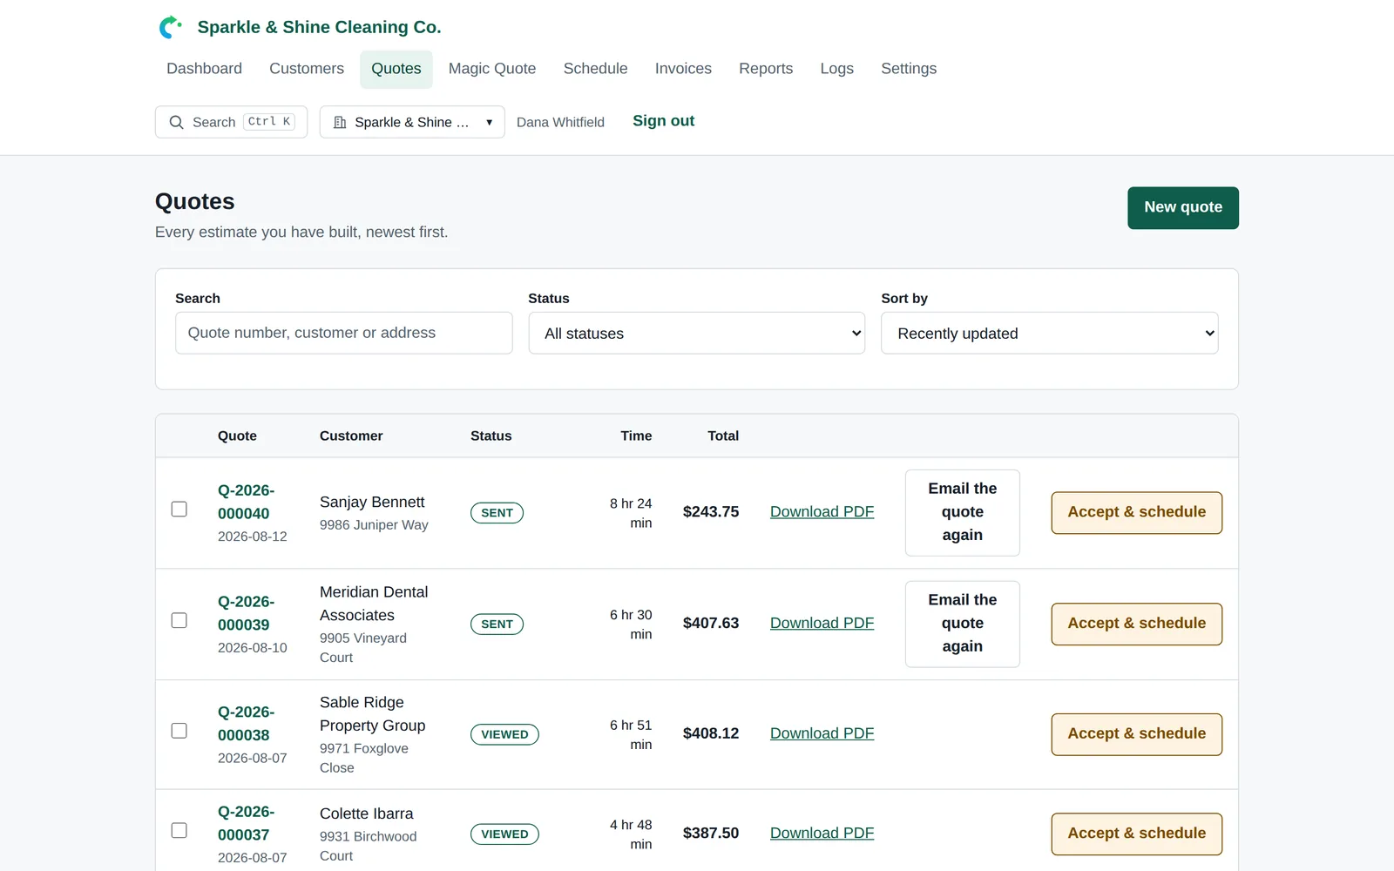Open quote Q-2026-000038
1394x871 pixels.
tap(246, 724)
